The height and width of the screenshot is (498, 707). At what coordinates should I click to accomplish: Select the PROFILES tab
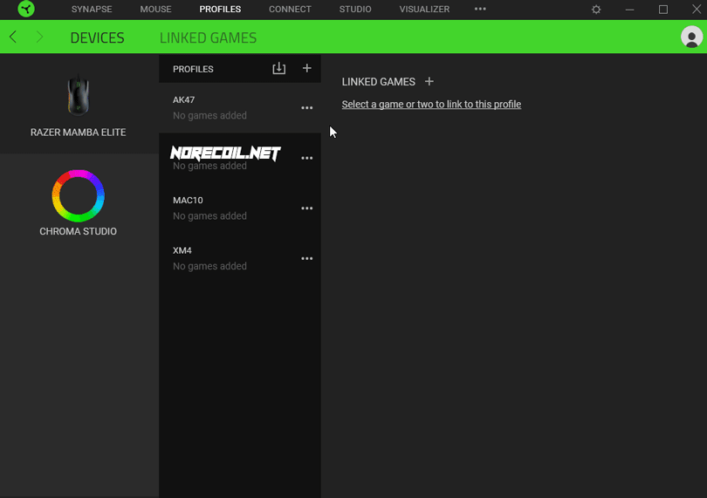[x=220, y=9]
